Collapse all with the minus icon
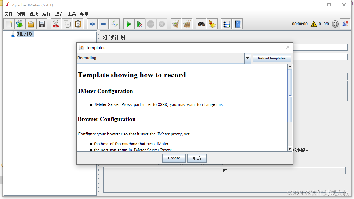 (103, 24)
